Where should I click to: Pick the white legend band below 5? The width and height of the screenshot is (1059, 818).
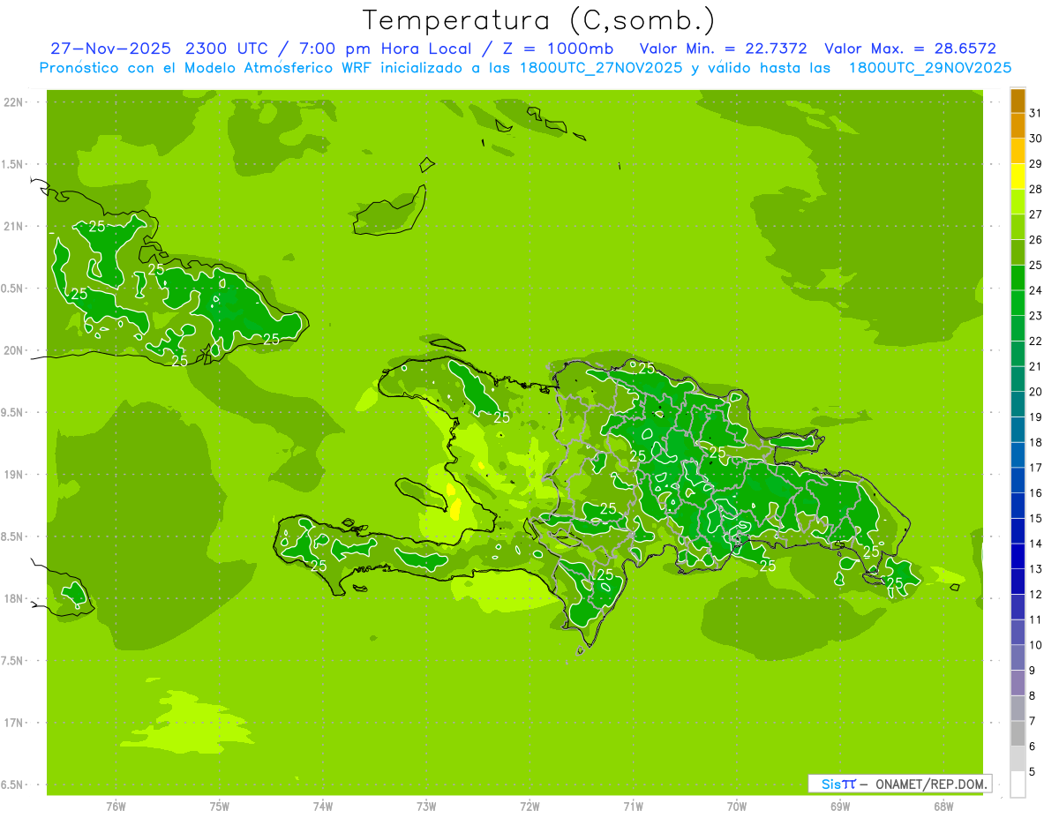click(x=1018, y=784)
